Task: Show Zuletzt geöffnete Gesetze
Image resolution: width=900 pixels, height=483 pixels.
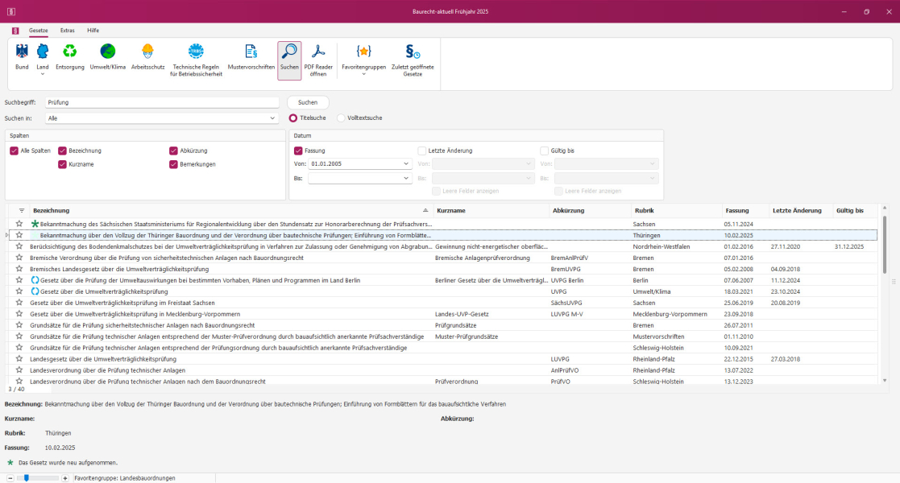Action: [x=413, y=60]
